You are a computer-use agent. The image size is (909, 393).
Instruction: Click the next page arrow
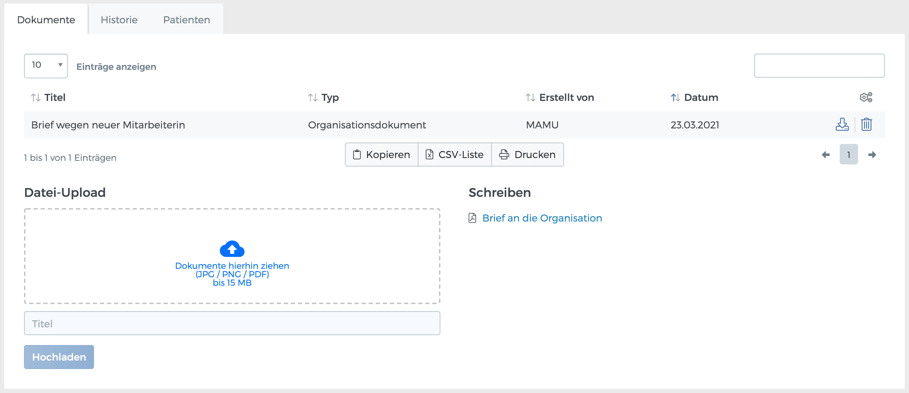pyautogui.click(x=872, y=154)
